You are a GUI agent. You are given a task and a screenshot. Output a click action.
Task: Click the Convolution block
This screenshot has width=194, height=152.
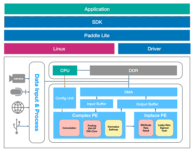[69, 128]
